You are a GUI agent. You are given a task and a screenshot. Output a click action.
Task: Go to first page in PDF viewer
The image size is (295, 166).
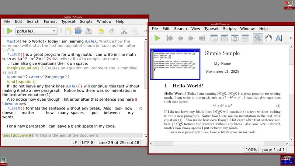tap(170, 38)
